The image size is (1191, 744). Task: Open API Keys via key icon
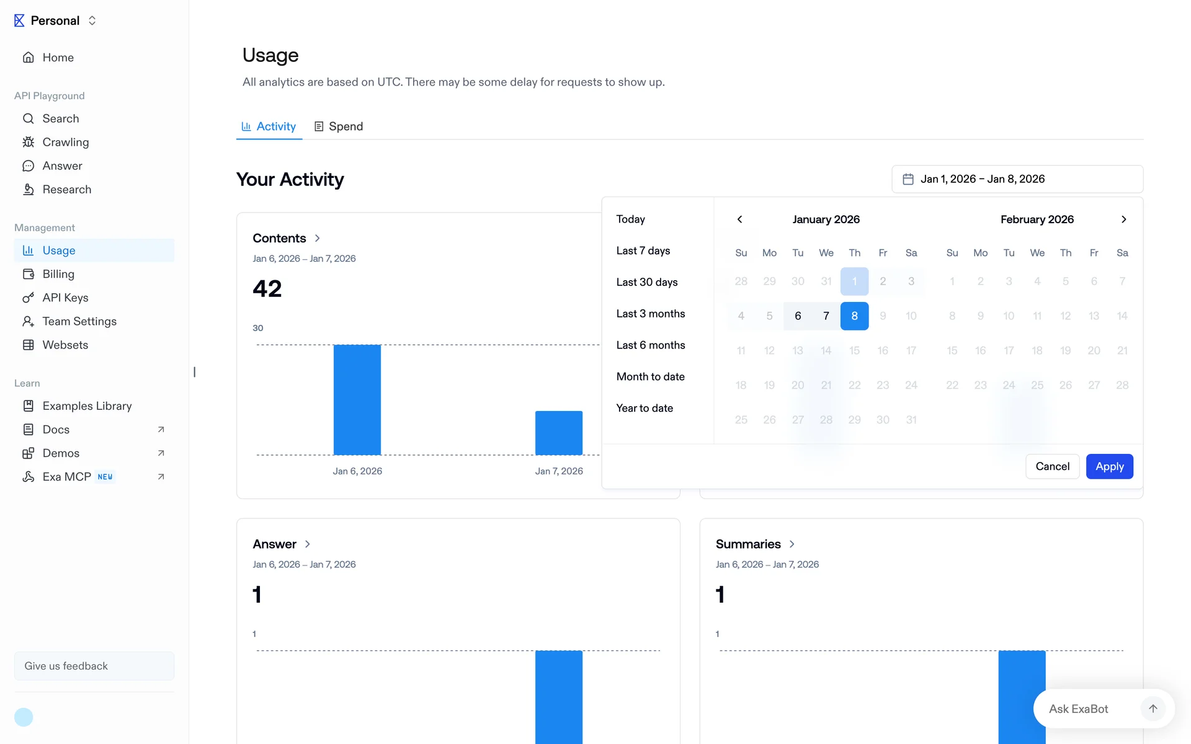[28, 298]
